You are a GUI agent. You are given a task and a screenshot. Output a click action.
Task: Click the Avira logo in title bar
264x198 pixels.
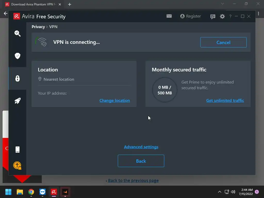(x=17, y=16)
